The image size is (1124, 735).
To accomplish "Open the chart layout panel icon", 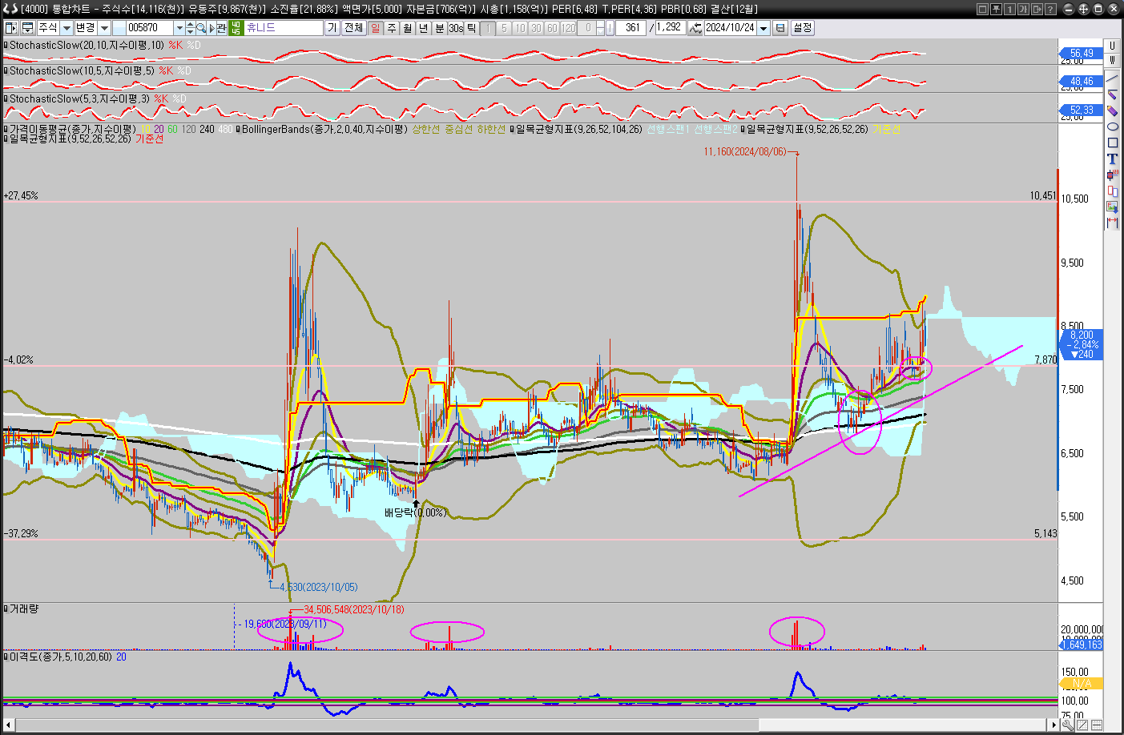I will [11, 28].
